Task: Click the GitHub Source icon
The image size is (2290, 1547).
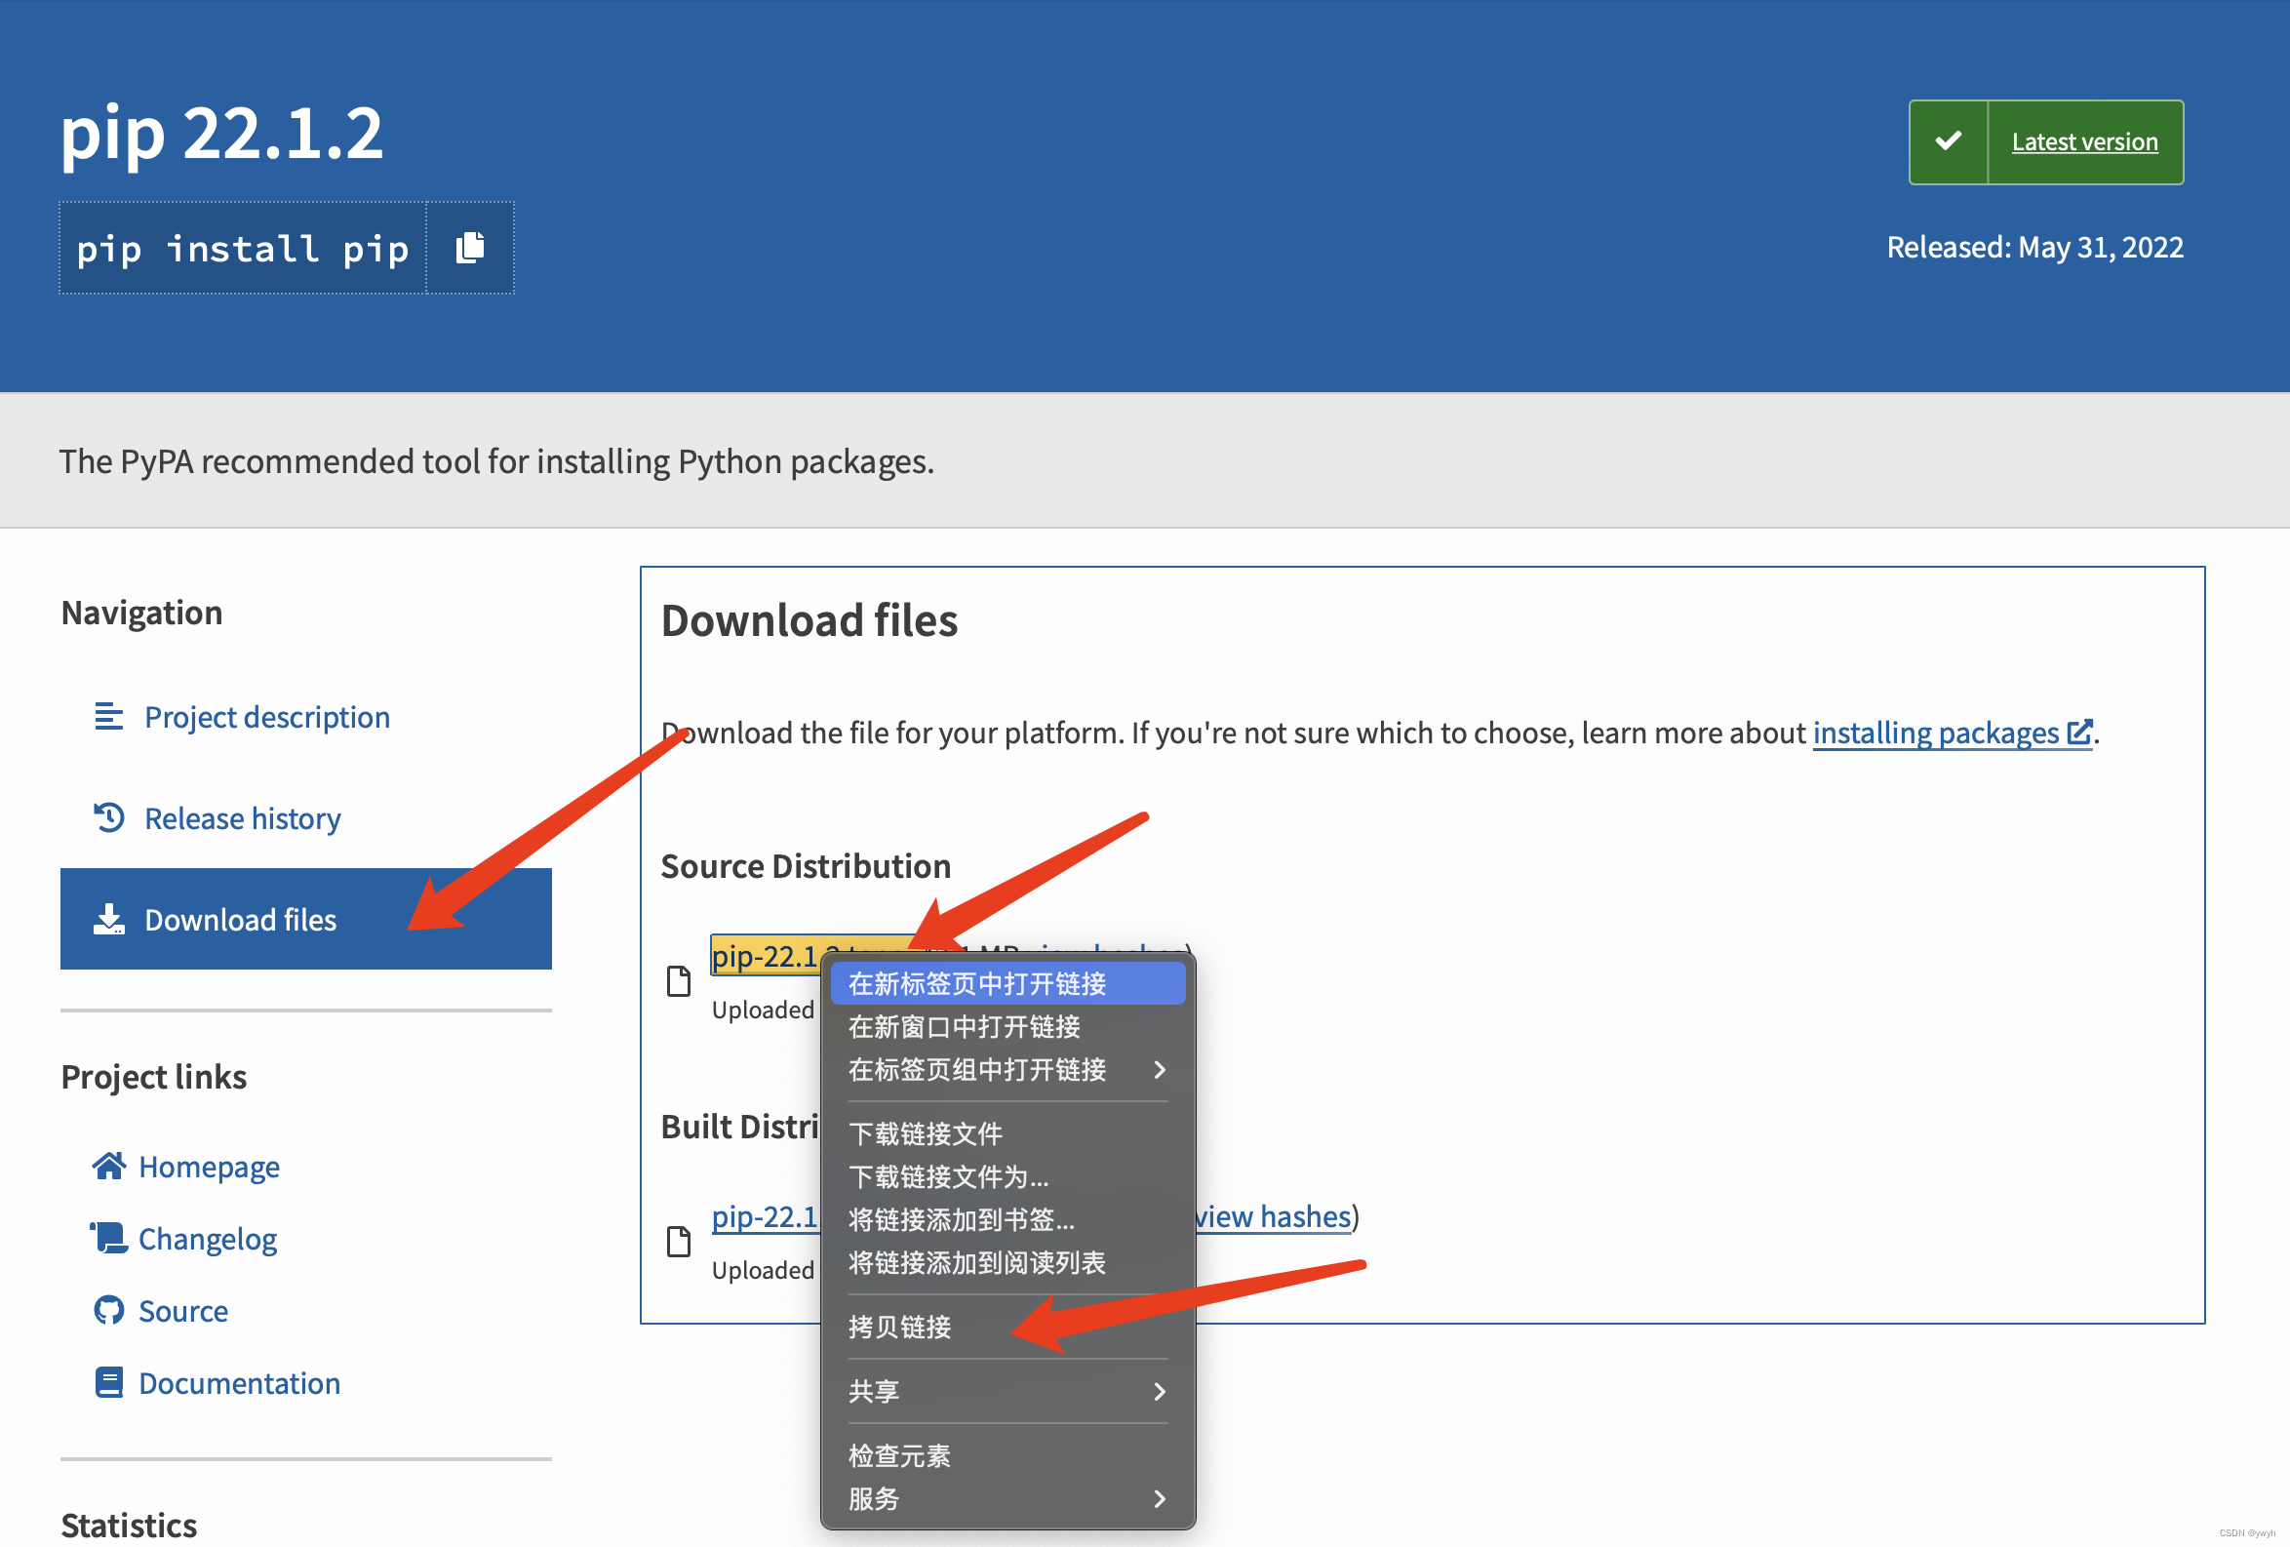Action: click(x=108, y=1311)
